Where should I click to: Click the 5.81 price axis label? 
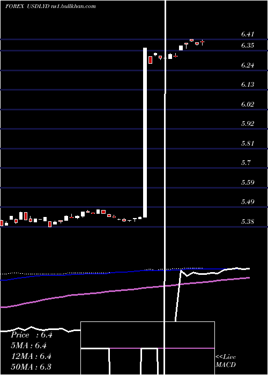[248, 144]
